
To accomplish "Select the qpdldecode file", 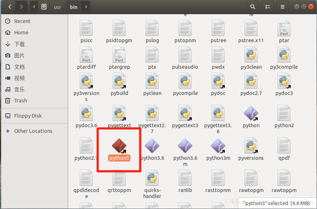I will [x=86, y=185].
